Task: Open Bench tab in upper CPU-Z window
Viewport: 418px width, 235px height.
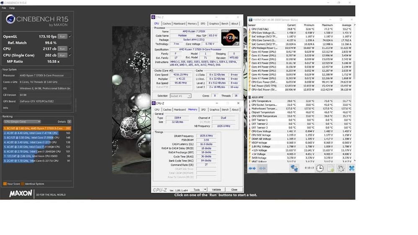Action: [225, 24]
